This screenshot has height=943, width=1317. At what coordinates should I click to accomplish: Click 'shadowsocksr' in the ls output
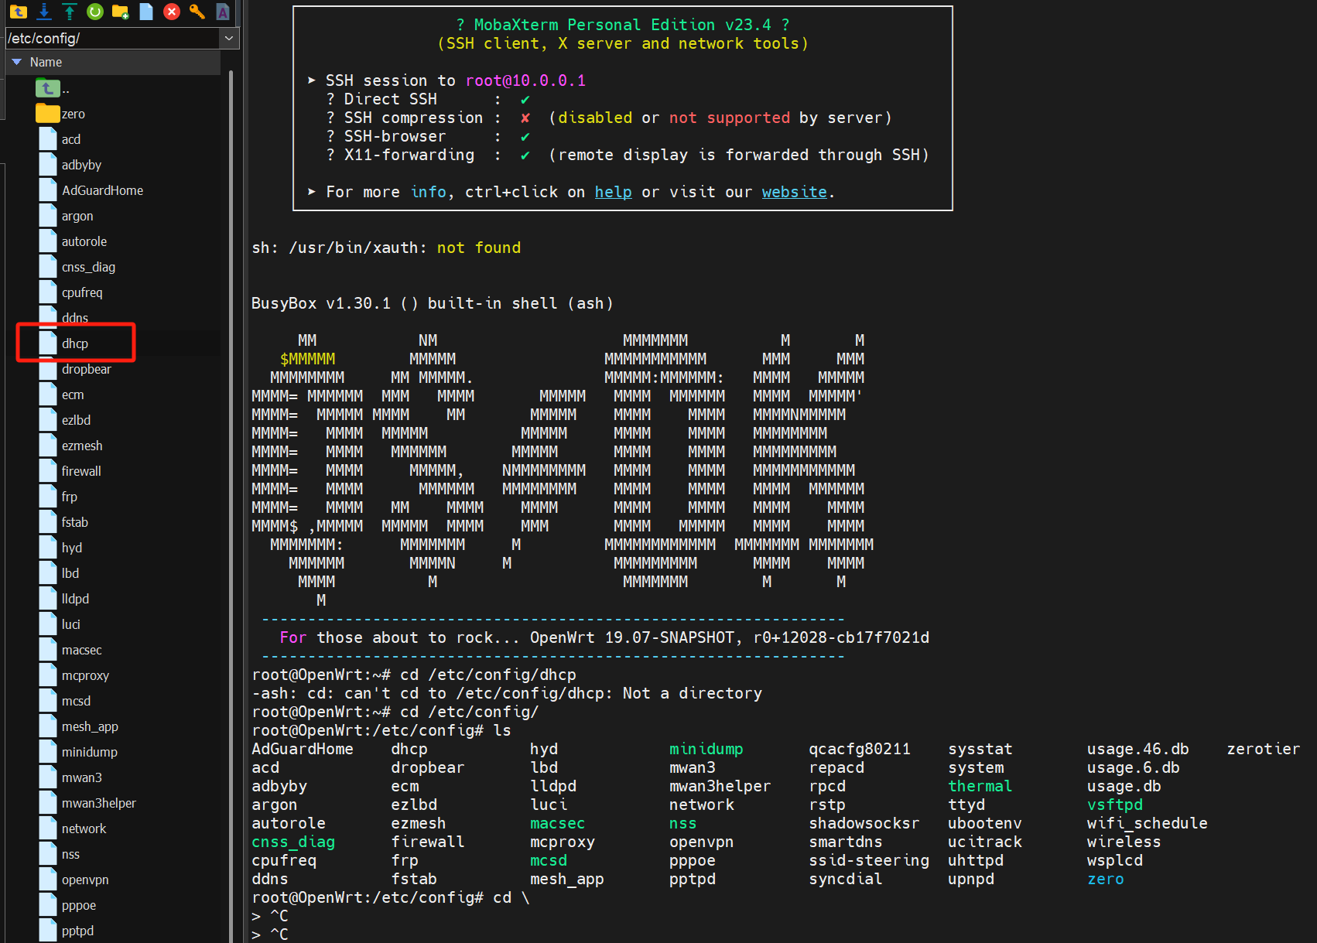(864, 823)
